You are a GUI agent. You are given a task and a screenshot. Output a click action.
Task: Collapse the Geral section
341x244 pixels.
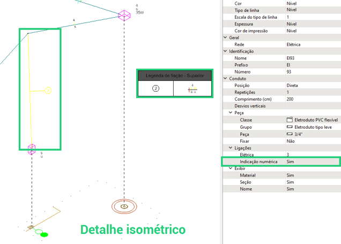coord(225,38)
